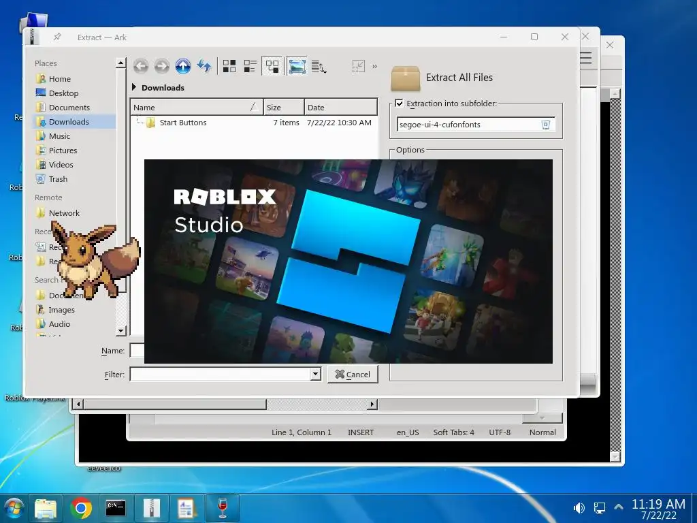
Task: Open Chrome from taskbar
Action: [x=81, y=508]
